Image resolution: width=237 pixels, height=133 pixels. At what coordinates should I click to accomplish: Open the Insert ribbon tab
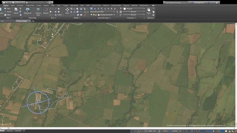coord(13,6)
